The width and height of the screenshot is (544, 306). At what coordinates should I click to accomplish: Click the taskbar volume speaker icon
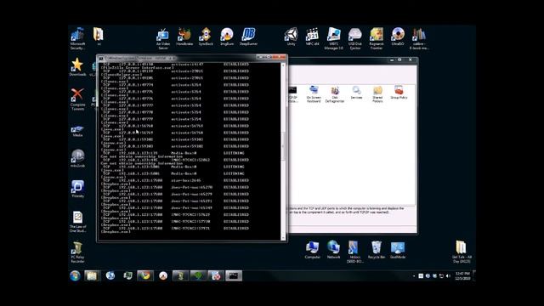(x=448, y=275)
